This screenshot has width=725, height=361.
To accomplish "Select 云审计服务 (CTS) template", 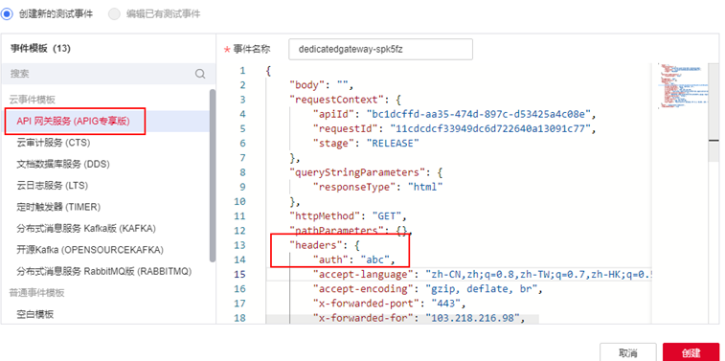I will coord(54,143).
